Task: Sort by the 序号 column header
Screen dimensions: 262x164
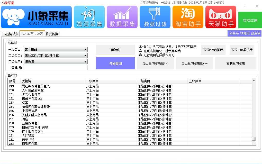Action: tap(14, 81)
